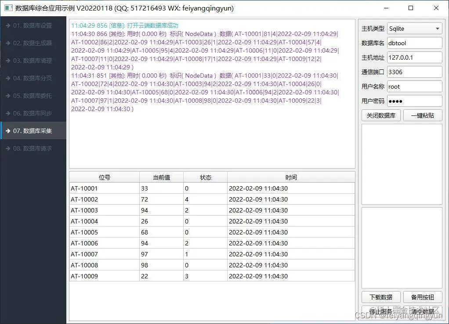Minimize the 数据库综合应用示例 window
The width and height of the screenshot is (449, 324).
tap(386, 8)
